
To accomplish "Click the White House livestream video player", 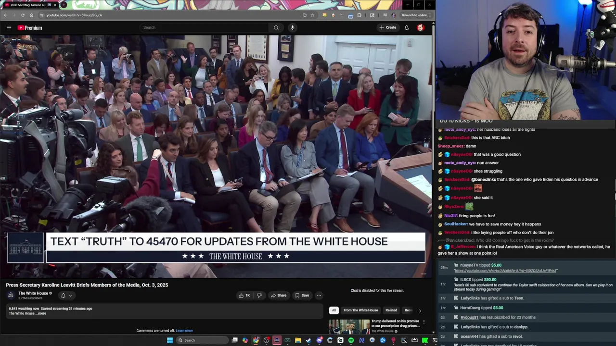I will point(216,156).
